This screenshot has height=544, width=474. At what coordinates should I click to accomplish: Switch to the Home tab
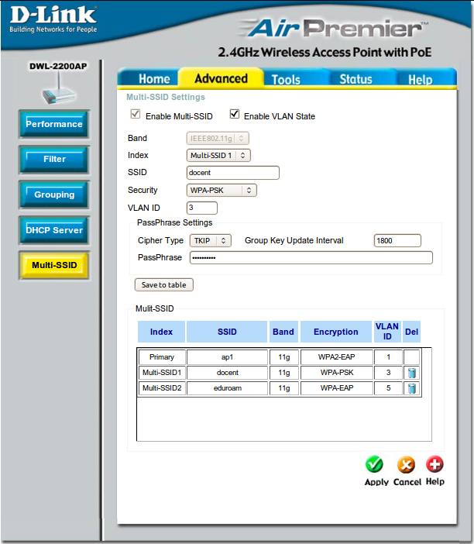(153, 79)
